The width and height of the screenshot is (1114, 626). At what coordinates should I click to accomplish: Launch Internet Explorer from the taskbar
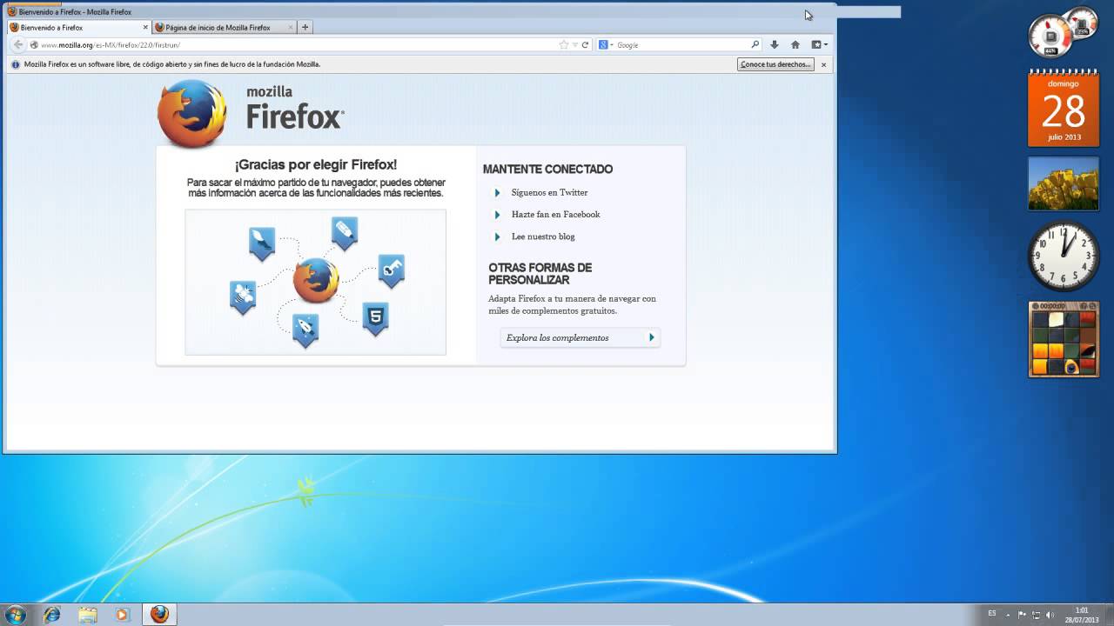click(x=52, y=615)
